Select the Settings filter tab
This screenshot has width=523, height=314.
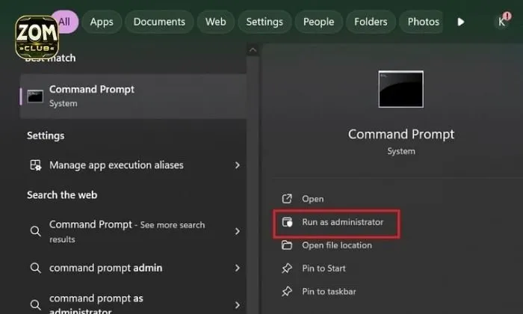click(x=264, y=22)
